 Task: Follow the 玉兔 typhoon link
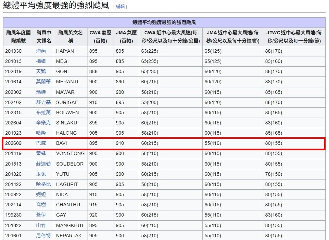[41, 174]
